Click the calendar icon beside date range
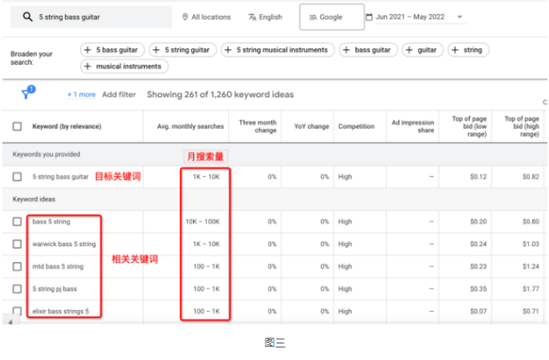The height and width of the screenshot is (360, 549). click(369, 17)
